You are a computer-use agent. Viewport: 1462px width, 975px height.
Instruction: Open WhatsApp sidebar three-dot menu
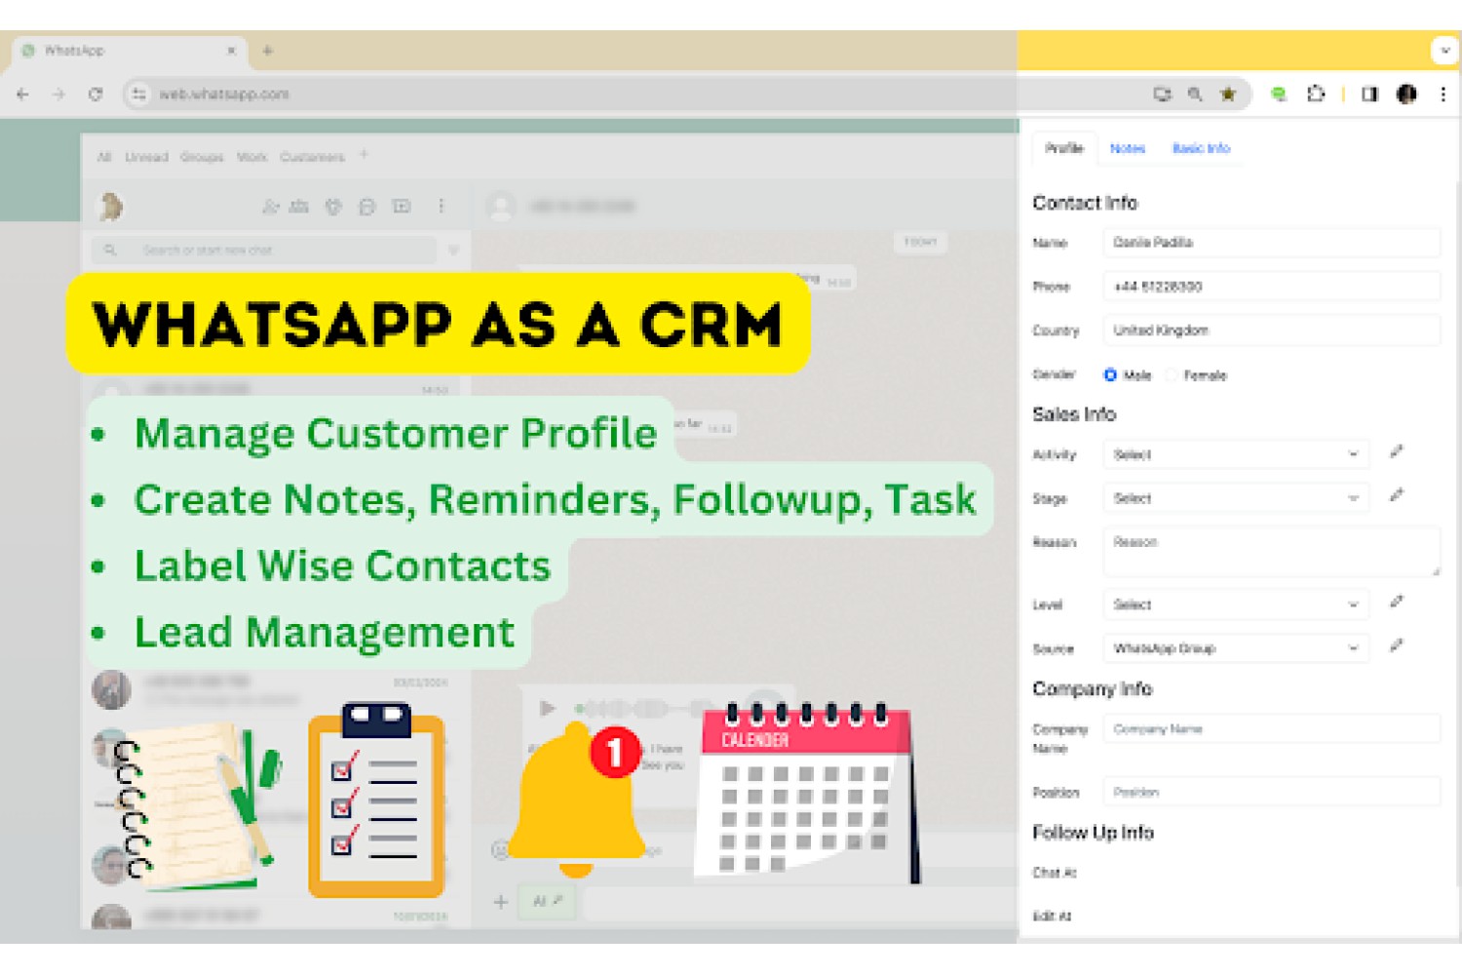pyautogui.click(x=441, y=207)
